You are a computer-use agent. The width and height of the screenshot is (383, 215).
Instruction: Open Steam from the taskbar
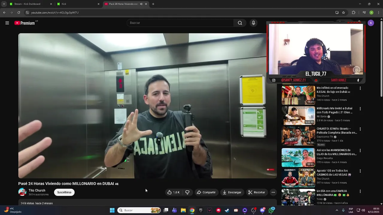(227, 210)
